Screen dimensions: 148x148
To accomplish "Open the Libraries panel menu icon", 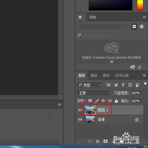I will click(x=144, y=17).
